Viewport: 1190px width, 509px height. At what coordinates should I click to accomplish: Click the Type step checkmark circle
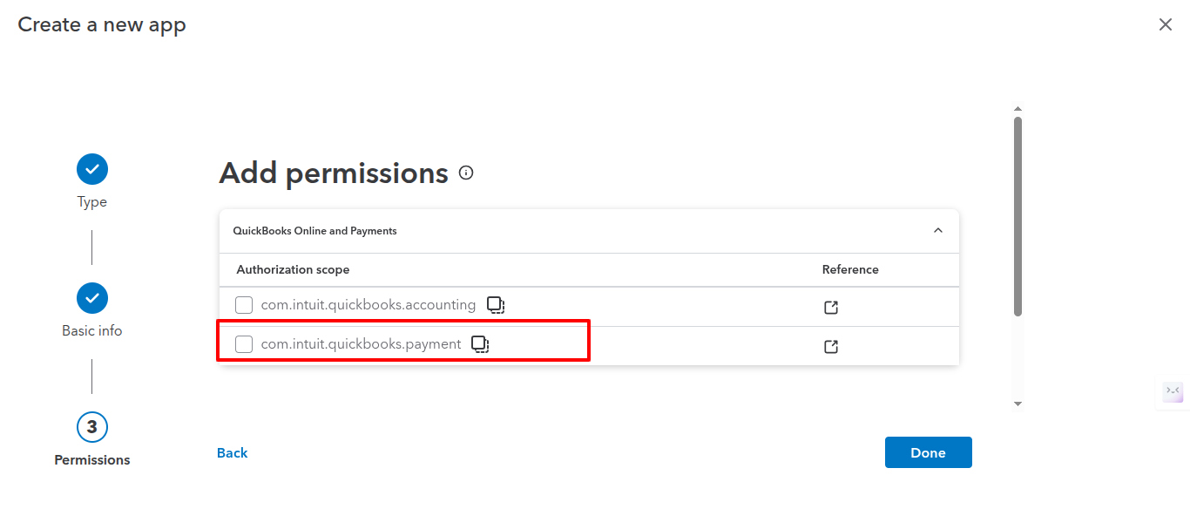click(x=92, y=169)
